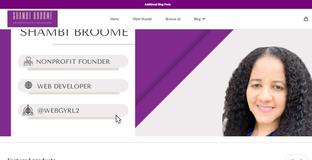312x160 pixels.
Task: Click the globe icon beside Web Developer
Action: point(28,85)
